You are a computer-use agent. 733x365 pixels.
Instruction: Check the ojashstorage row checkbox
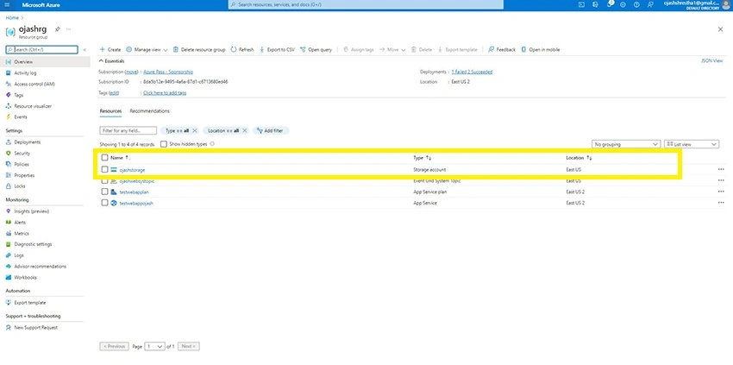pos(104,169)
